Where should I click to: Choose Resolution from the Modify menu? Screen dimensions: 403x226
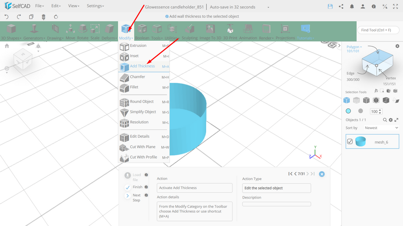point(144,123)
